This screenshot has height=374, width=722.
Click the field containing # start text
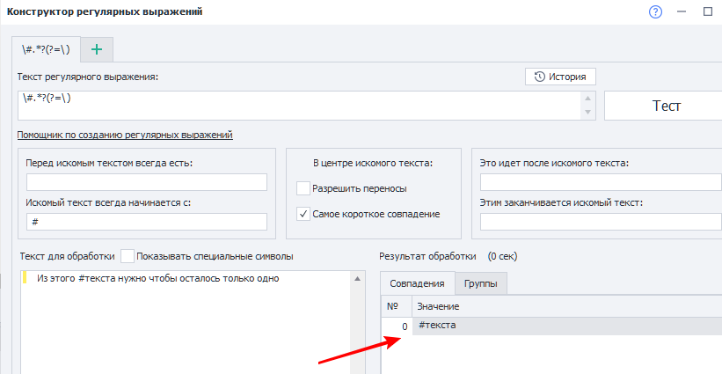[147, 222]
